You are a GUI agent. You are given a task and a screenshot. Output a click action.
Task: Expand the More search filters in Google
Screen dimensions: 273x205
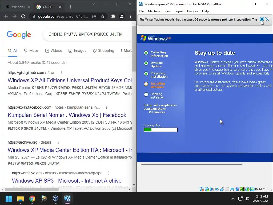tap(126, 50)
